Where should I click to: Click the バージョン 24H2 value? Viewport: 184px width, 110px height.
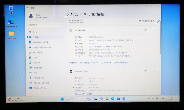coord(91,81)
